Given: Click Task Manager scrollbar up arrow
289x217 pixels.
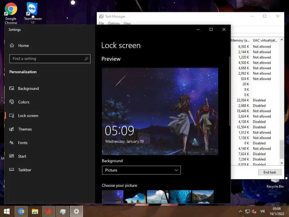Looking at the screenshot, I should (282, 40).
